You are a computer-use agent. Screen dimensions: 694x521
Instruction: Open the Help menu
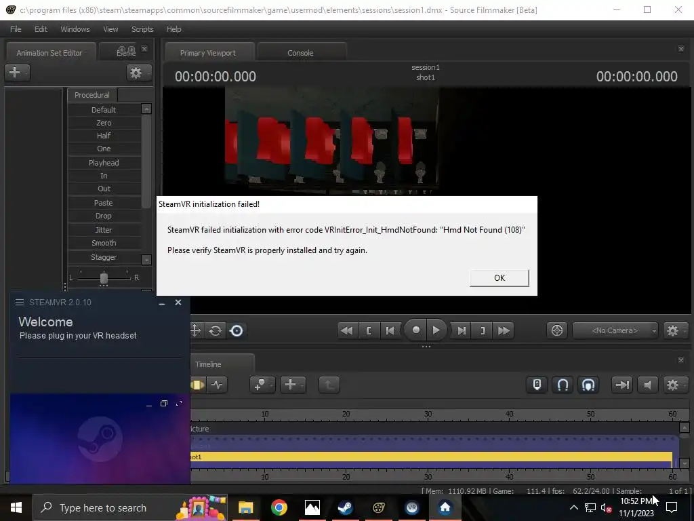[173, 29]
